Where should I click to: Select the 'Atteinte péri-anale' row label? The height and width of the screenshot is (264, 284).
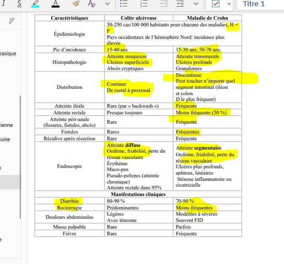pos(69,122)
